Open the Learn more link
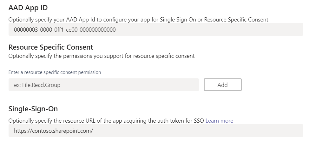This screenshot has height=146, width=309. click(219, 121)
